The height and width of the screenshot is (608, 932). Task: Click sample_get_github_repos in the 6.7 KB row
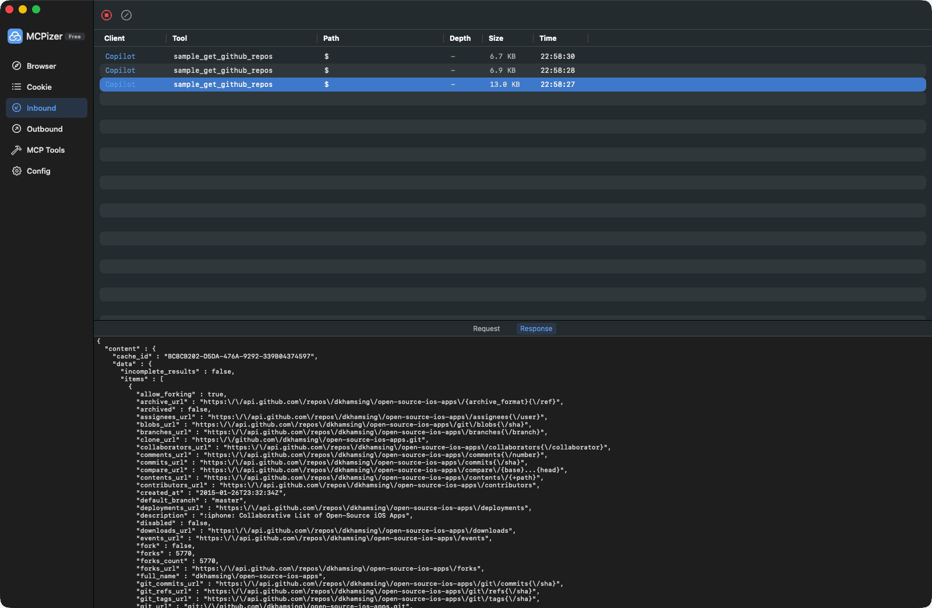[223, 57]
